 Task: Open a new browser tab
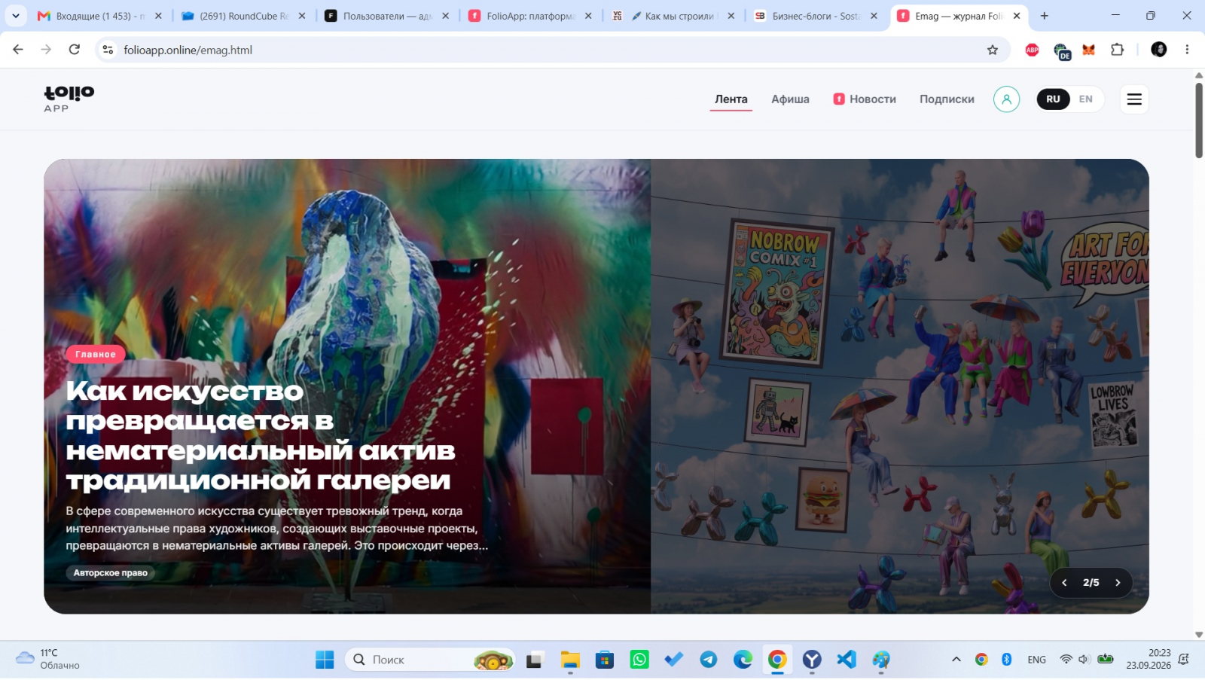pyautogui.click(x=1045, y=16)
